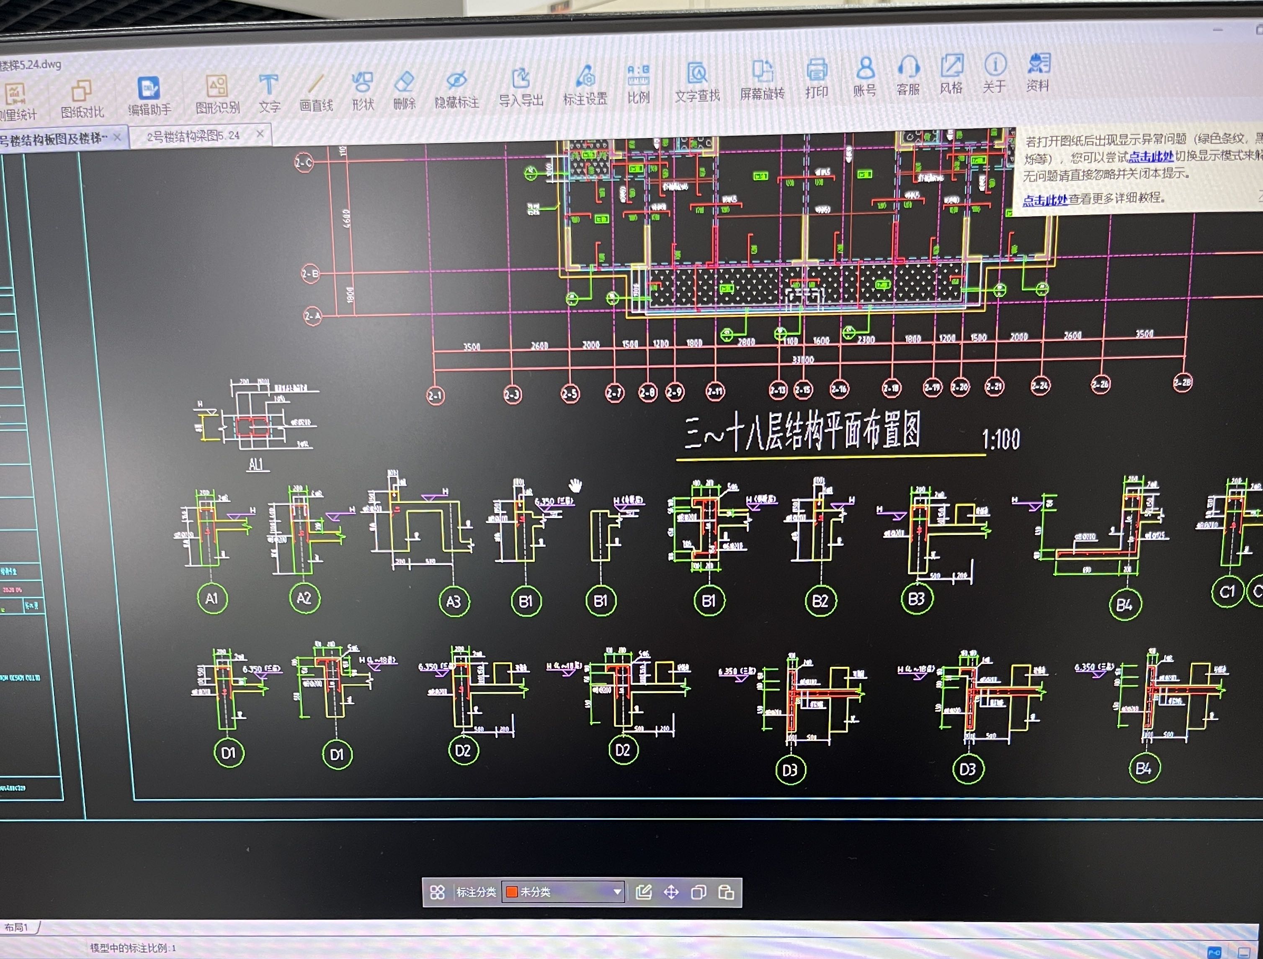
Task: Click the B2 detail label circle
Action: pos(820,601)
